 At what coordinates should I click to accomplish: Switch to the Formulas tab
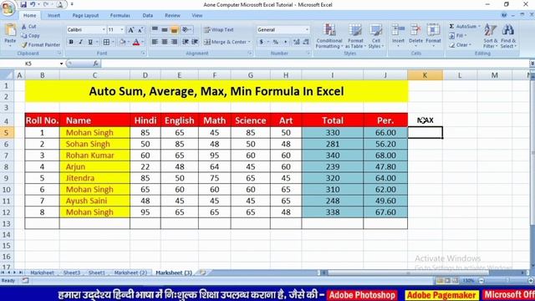click(120, 15)
